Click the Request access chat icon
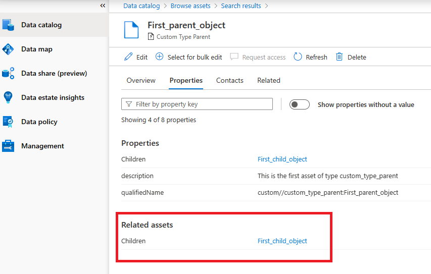 [234, 57]
